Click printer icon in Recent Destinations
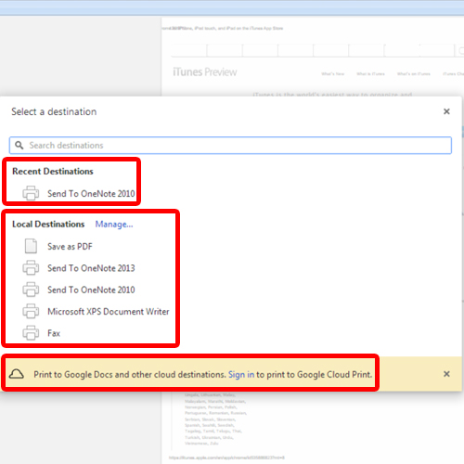The image size is (464, 464). click(x=31, y=193)
